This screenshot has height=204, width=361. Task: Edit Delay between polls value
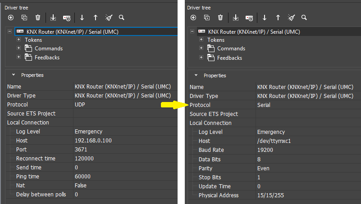click(125, 195)
